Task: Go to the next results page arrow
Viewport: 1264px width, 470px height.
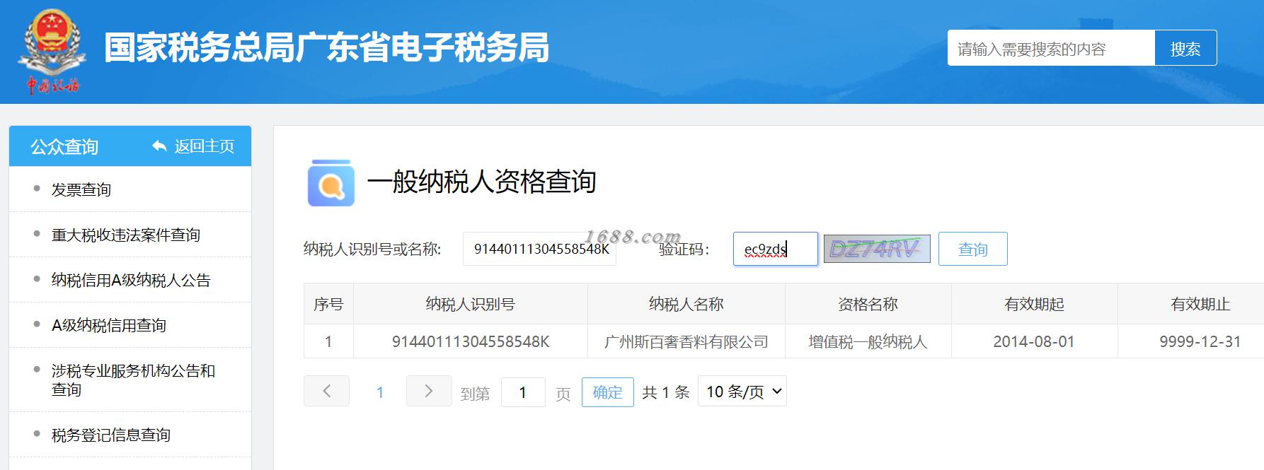Action: [429, 391]
